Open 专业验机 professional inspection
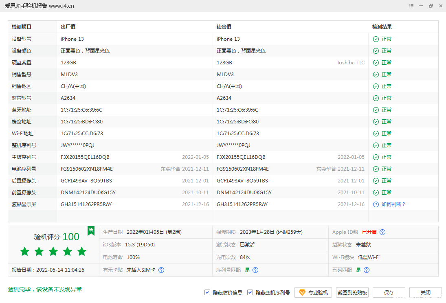This screenshot has width=446, height=303. [x=313, y=292]
